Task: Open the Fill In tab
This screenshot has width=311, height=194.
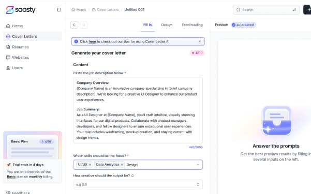Action: 147,25
